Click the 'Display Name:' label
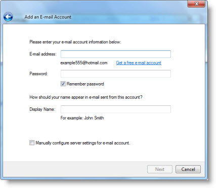Viewport: 216px width, 188px height. click(42, 109)
